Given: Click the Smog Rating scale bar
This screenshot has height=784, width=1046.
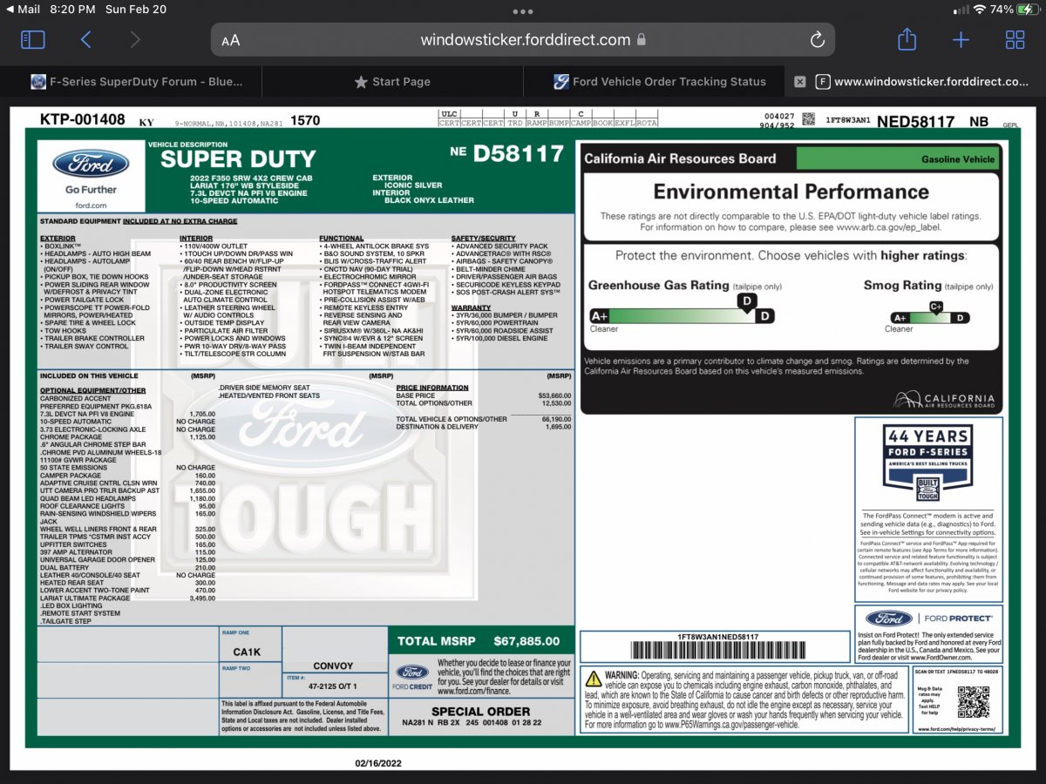Looking at the screenshot, I should 930,318.
